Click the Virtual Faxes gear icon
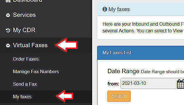The height and width of the screenshot is (105, 184). (8, 45)
